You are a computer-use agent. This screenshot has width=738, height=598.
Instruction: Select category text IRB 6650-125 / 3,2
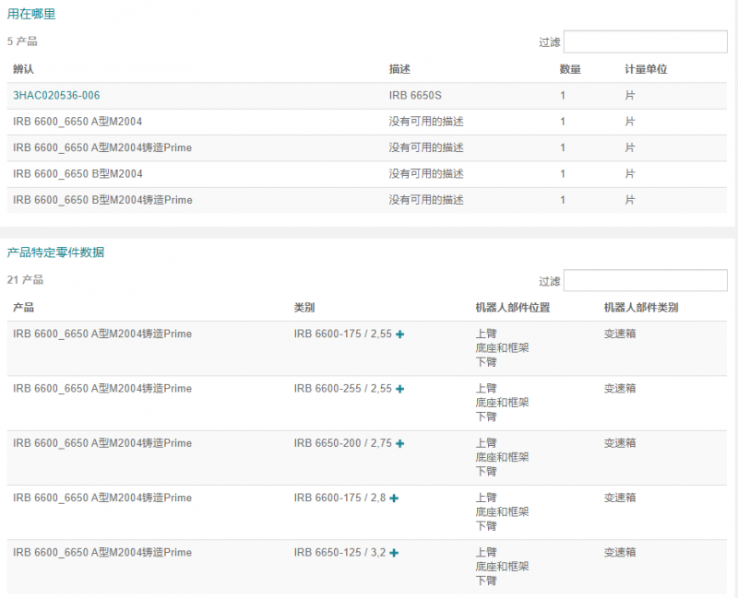[x=339, y=553]
